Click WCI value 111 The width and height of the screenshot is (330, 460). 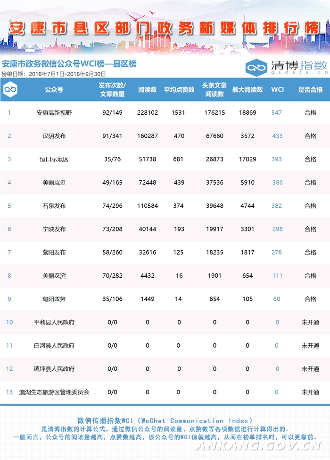(277, 276)
